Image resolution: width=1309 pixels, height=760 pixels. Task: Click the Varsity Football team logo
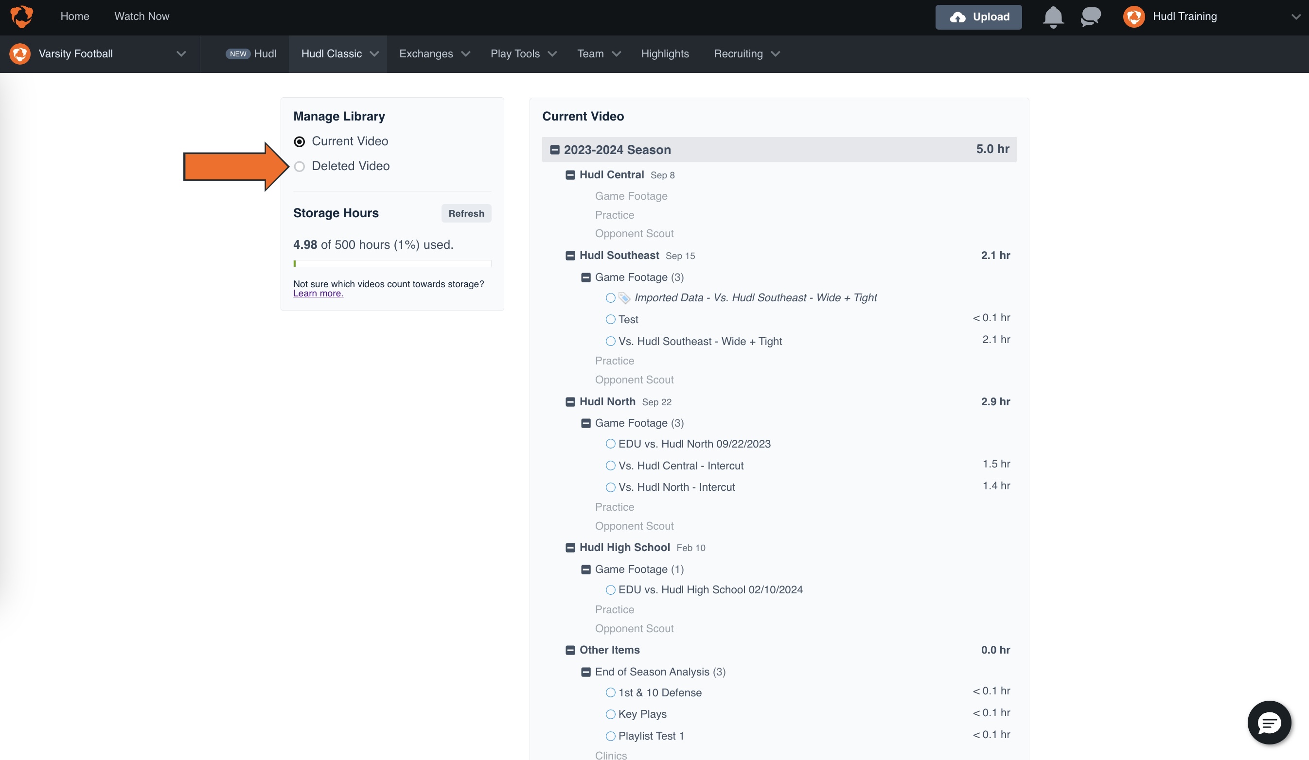point(20,54)
